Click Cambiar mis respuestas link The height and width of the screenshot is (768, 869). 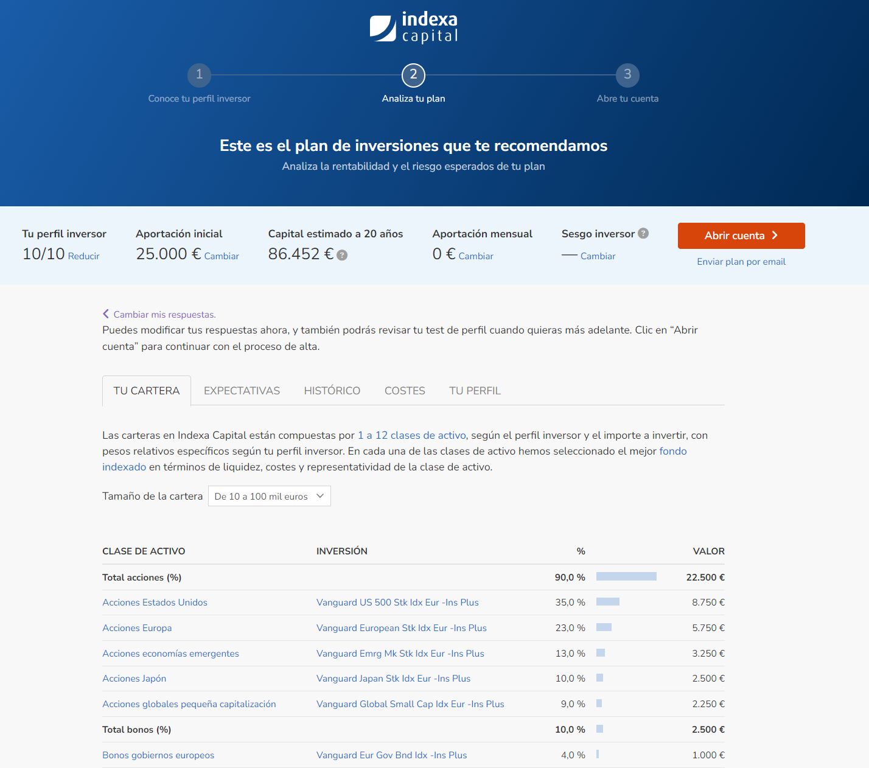(x=164, y=315)
